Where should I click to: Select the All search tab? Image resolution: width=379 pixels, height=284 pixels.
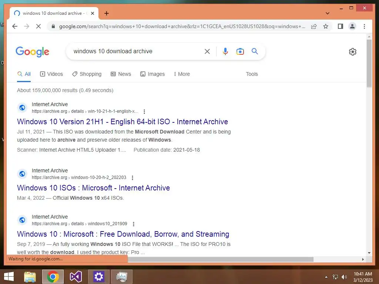[x=24, y=74]
